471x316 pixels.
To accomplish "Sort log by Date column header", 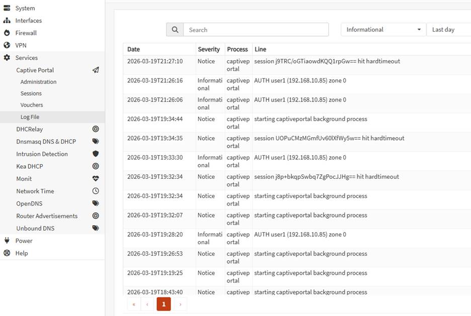I will pyautogui.click(x=134, y=49).
